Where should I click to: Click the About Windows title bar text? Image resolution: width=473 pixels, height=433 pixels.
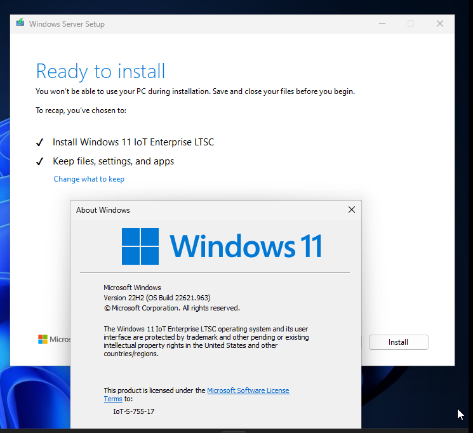click(x=103, y=210)
